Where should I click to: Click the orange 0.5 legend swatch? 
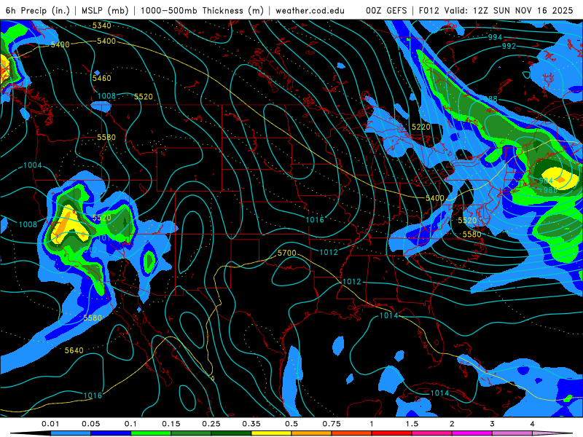click(312, 433)
